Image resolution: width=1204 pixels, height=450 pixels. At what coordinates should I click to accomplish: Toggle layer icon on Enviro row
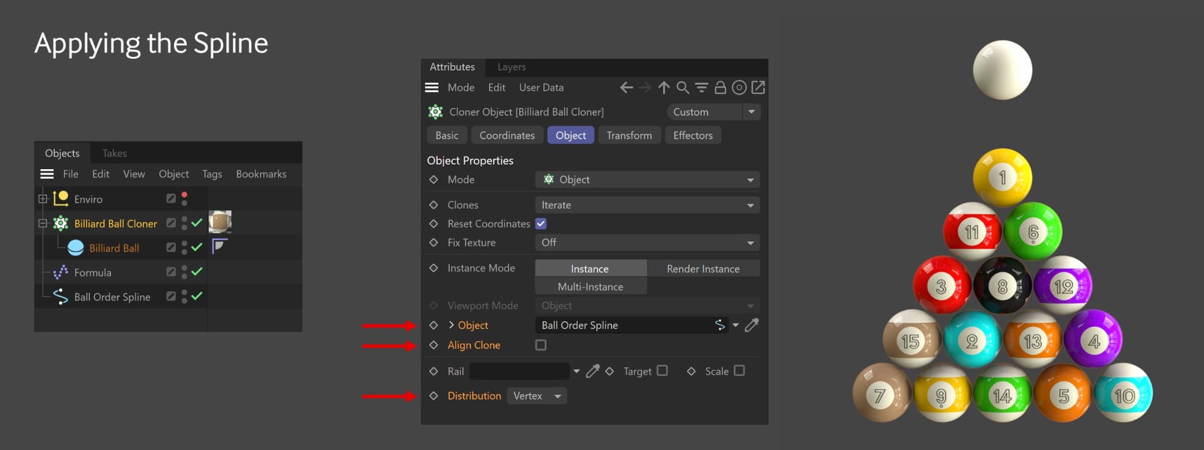tap(171, 199)
